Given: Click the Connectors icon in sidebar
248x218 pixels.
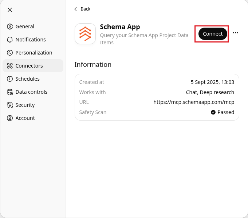Looking at the screenshot, I should [x=10, y=66].
